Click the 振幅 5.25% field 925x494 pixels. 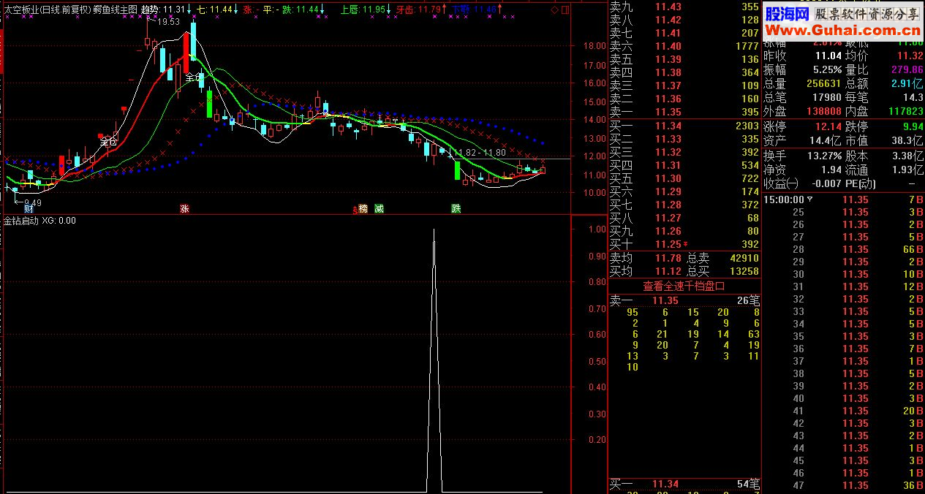click(802, 69)
